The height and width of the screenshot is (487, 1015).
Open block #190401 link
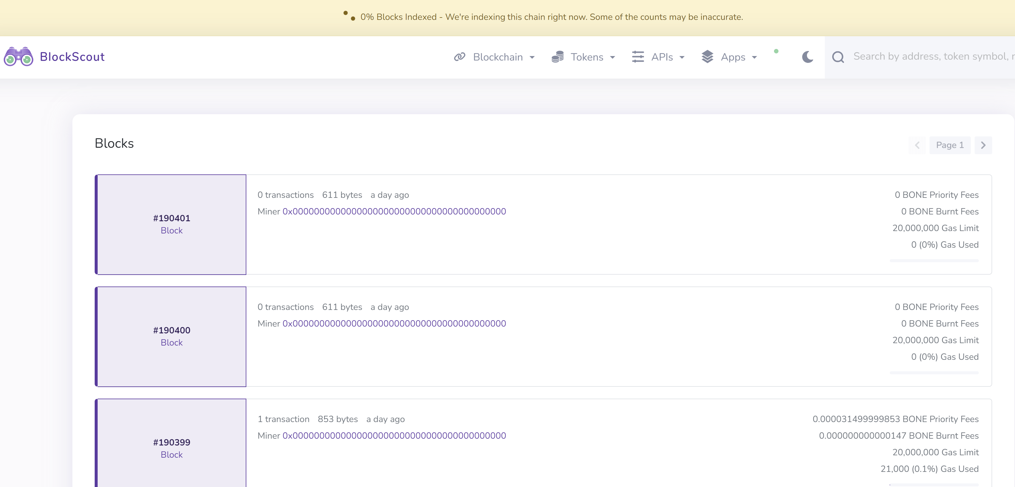[172, 218]
